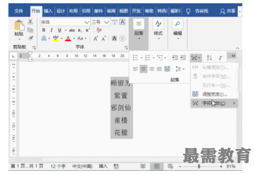
Task: Apply red font color
Action: [x=68, y=38]
